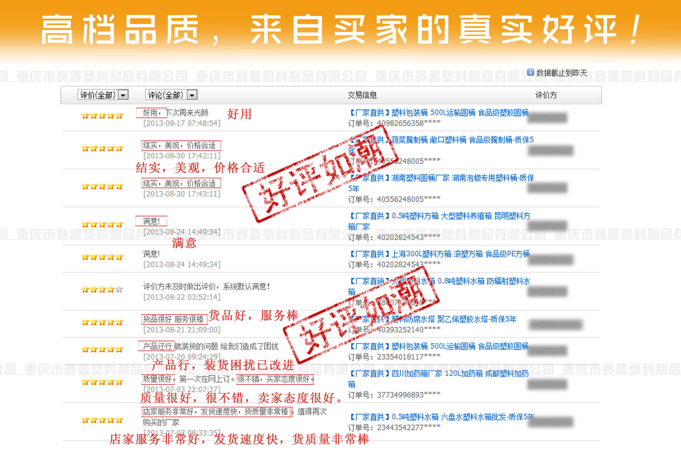Click star rating beside 货品很好 服务很棒 review
Screen dimensions: 681x454
point(102,322)
